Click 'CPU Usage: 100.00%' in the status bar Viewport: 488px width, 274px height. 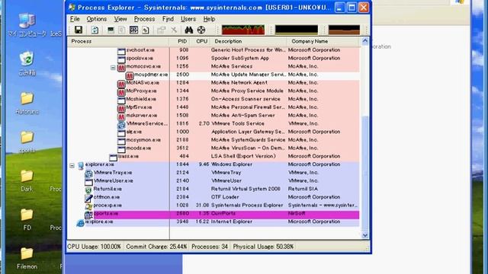click(x=94, y=247)
